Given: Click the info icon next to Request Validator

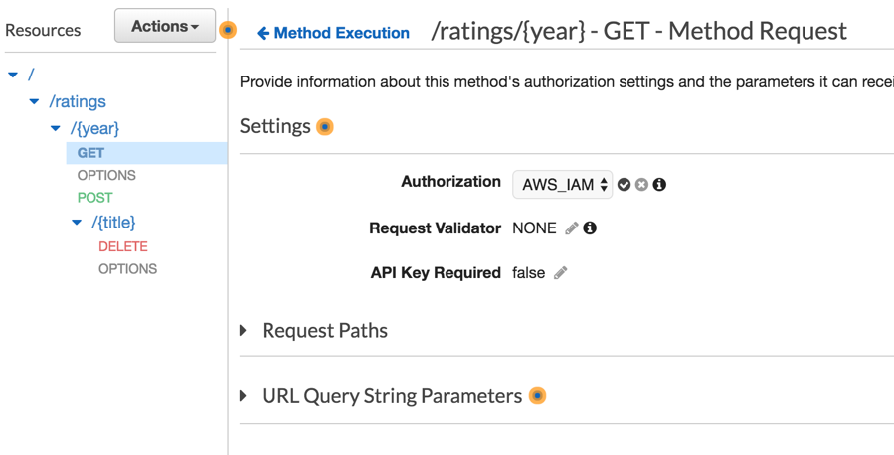Looking at the screenshot, I should 590,228.
